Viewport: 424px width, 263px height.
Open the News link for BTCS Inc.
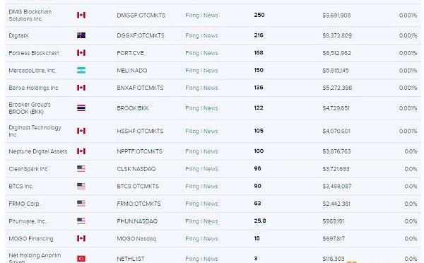[211, 186]
